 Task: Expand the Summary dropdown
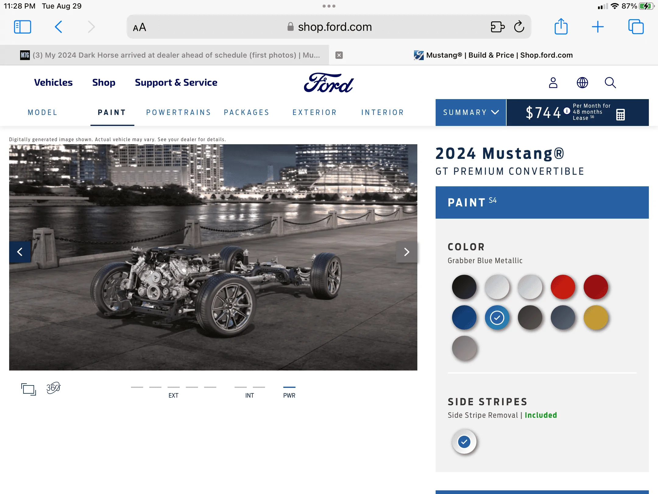(471, 113)
